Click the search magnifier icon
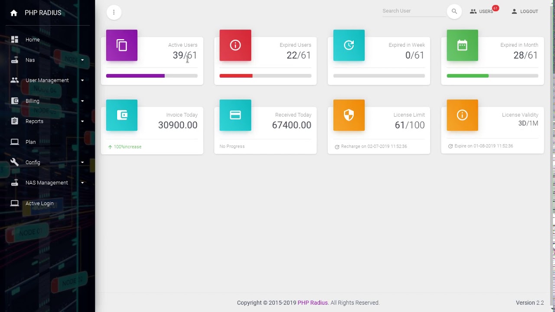The height and width of the screenshot is (312, 555). point(454,11)
